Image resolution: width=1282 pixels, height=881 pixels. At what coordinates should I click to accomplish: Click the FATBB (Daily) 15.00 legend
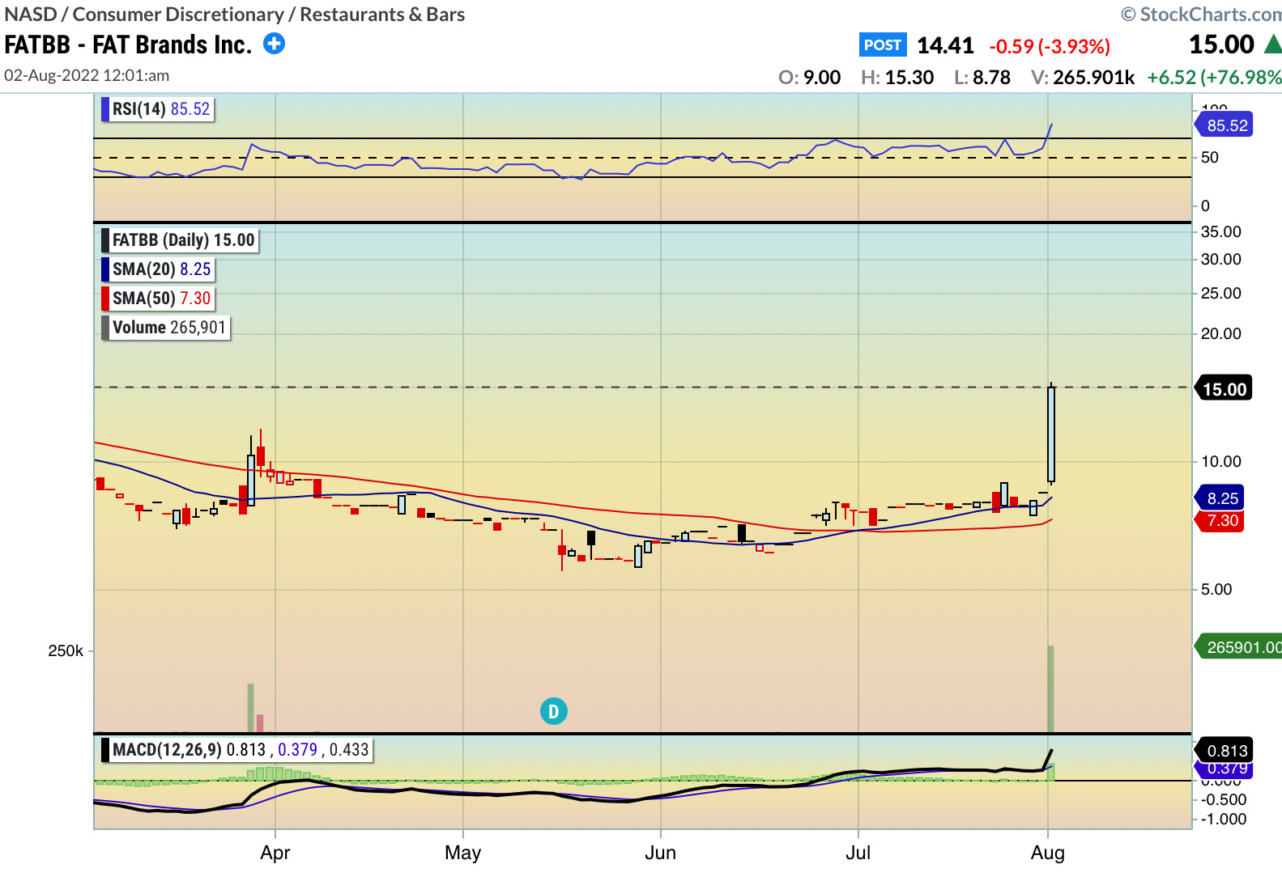(x=180, y=240)
